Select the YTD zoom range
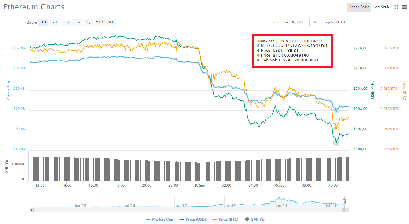The width and height of the screenshot is (409, 224). coord(99,22)
